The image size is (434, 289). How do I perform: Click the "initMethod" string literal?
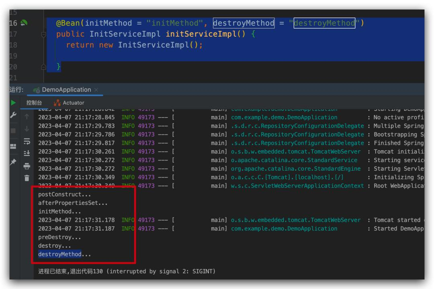coord(175,23)
